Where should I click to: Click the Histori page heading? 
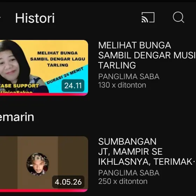point(35,18)
